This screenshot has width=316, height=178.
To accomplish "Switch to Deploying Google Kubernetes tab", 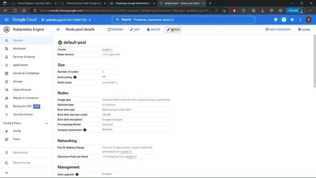I will (x=133, y=3).
